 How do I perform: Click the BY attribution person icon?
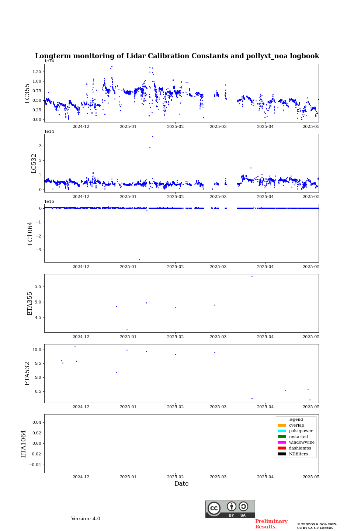232,506
